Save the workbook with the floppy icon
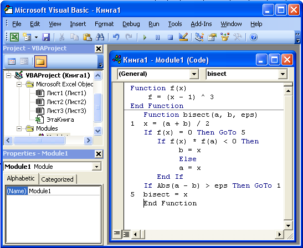This screenshot has height=248, width=303. (46, 37)
